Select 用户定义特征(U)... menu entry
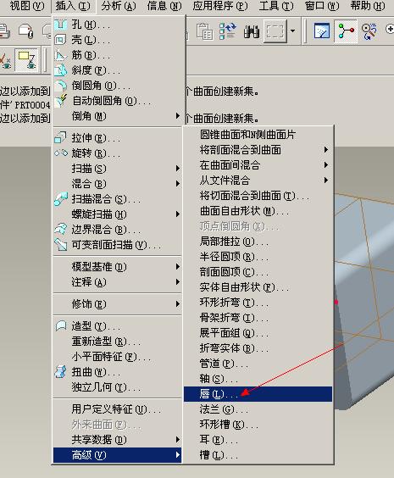The height and width of the screenshot is (478, 394). coord(118,409)
